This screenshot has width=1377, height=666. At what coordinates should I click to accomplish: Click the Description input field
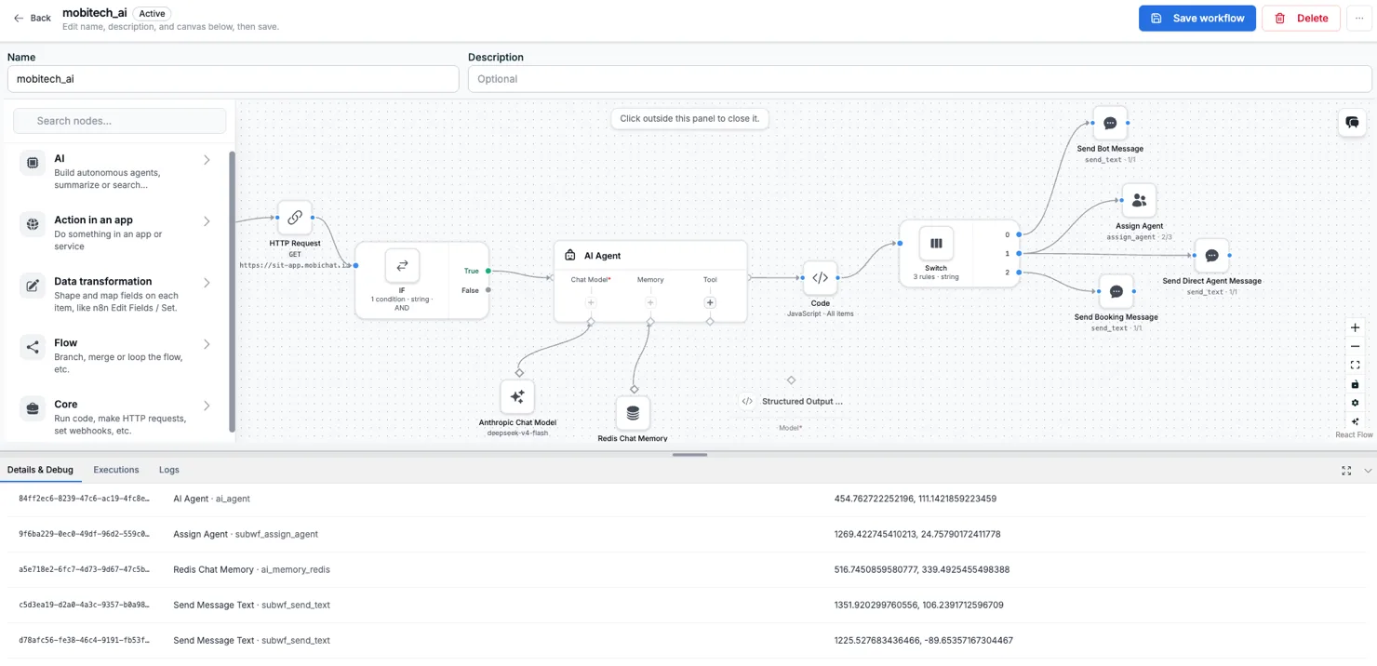(x=919, y=79)
